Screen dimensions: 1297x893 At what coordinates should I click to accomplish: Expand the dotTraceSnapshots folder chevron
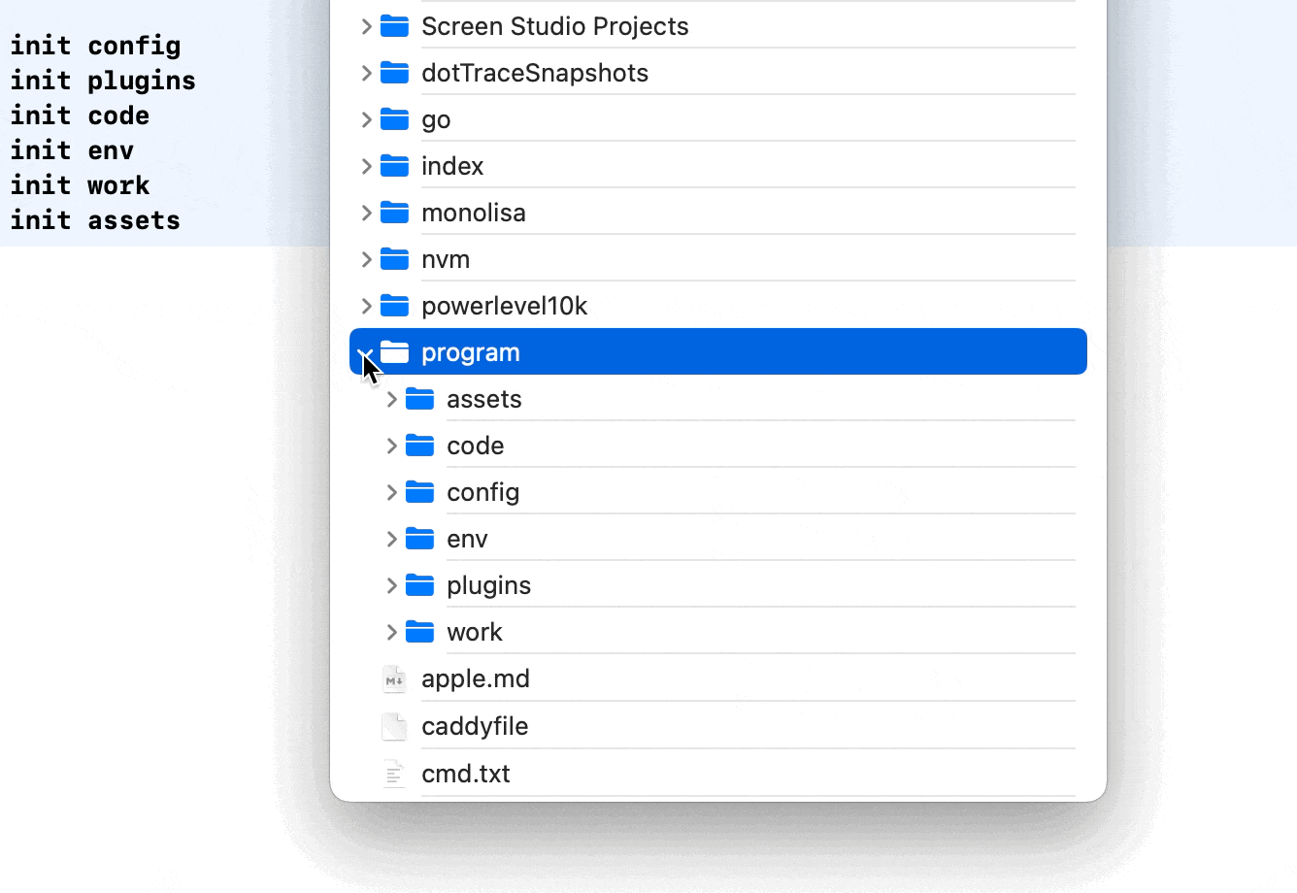[366, 73]
